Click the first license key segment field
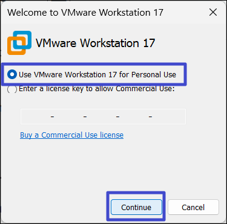The height and width of the screenshot is (224, 227). pos(36,117)
